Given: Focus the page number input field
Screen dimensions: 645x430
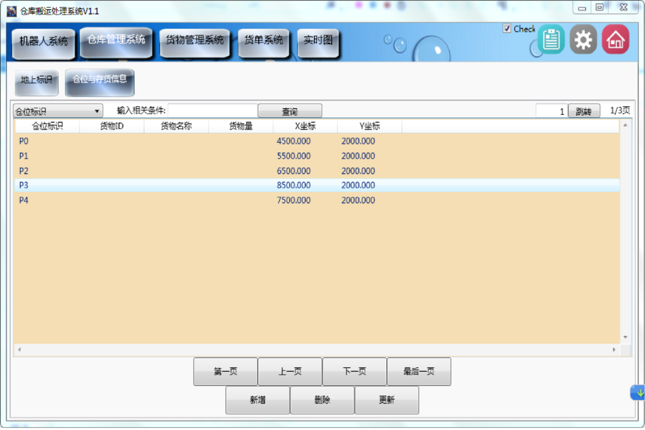Looking at the screenshot, I should pos(552,111).
